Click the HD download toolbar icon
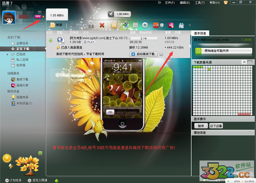The width and height of the screenshot is (256, 183). pyautogui.click(x=171, y=25)
